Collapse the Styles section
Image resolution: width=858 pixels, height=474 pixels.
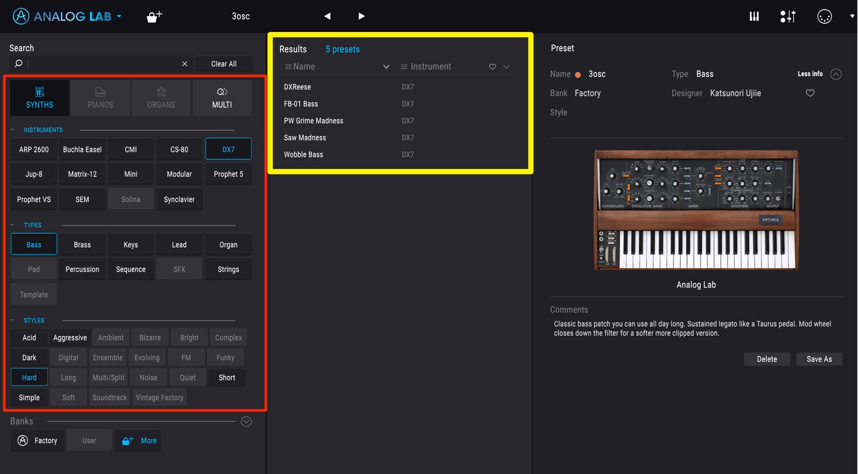pos(12,320)
